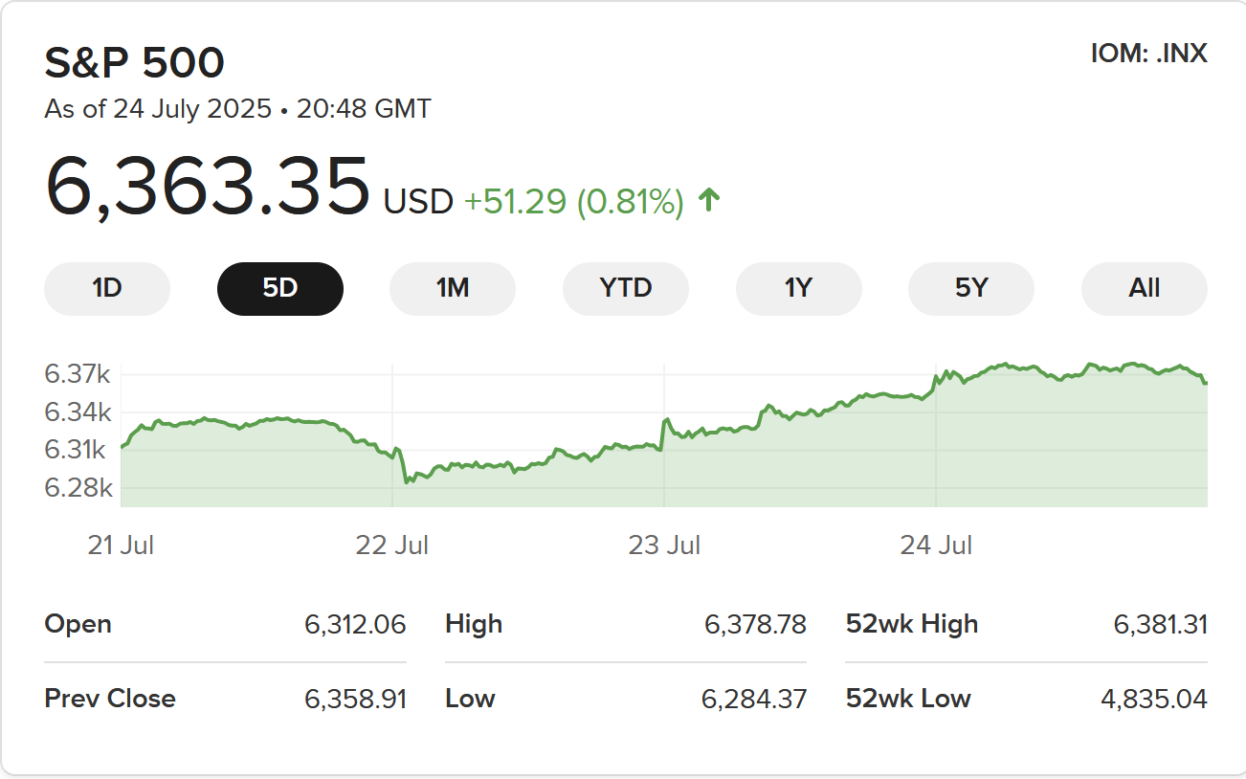Switch to the 1M range
The image size is (1246, 779).
coord(453,288)
